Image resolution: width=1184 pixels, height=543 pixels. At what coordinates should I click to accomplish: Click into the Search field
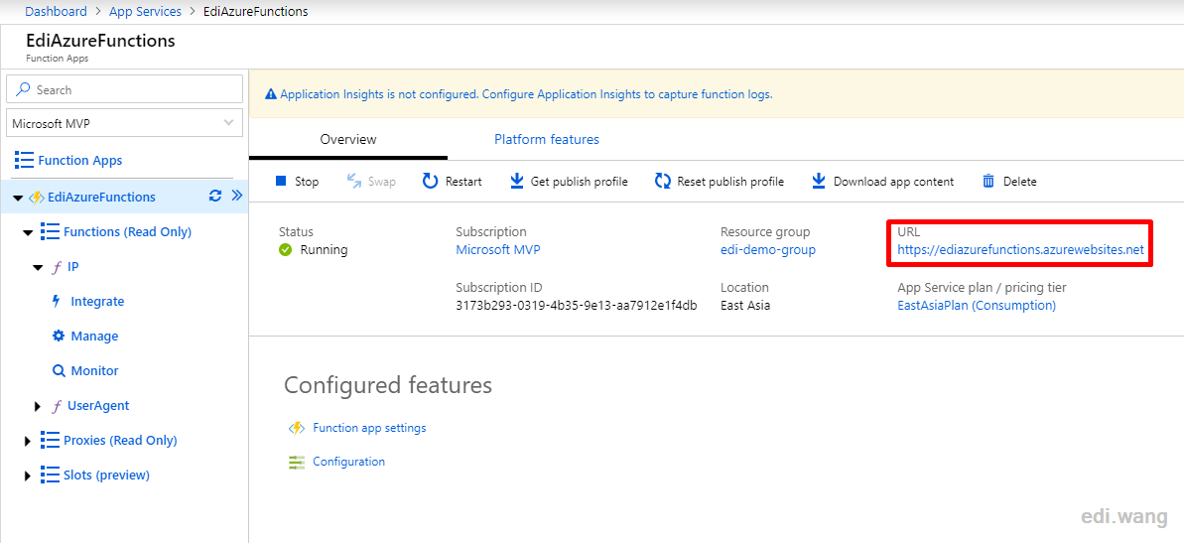pyautogui.click(x=125, y=89)
